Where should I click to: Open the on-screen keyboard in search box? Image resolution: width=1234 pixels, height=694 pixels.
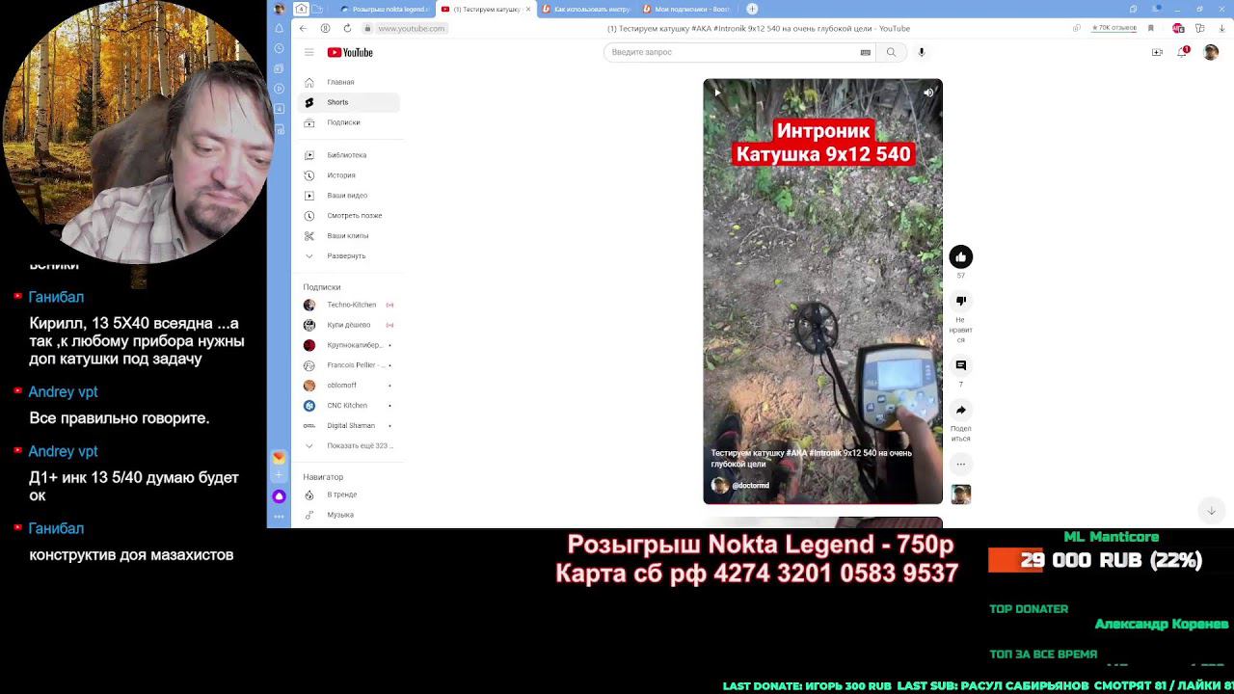866,52
